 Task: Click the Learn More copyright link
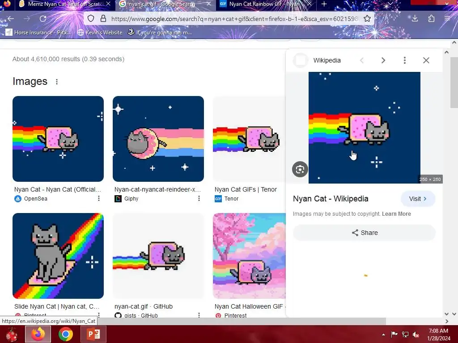(396, 214)
